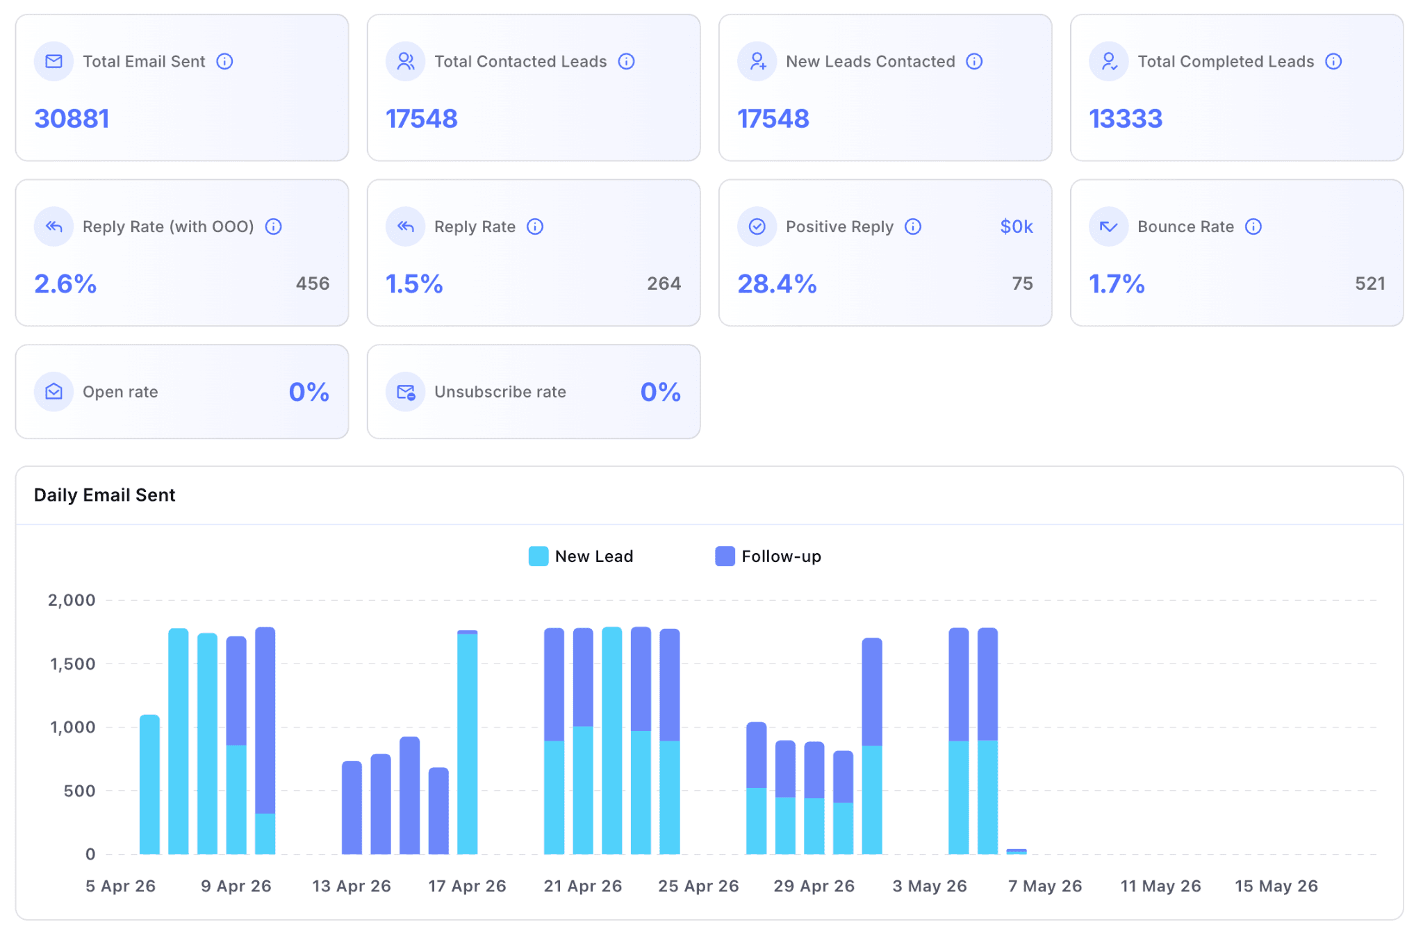Click the 30881 total emails value
Screen dimensions: 1423x931
click(x=72, y=119)
